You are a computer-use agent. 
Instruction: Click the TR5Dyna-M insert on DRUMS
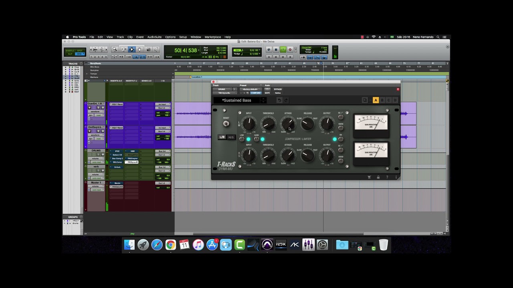[132, 162]
